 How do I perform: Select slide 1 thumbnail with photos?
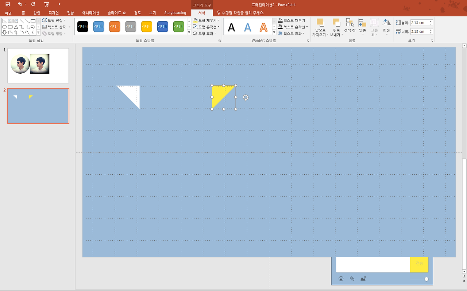38,66
